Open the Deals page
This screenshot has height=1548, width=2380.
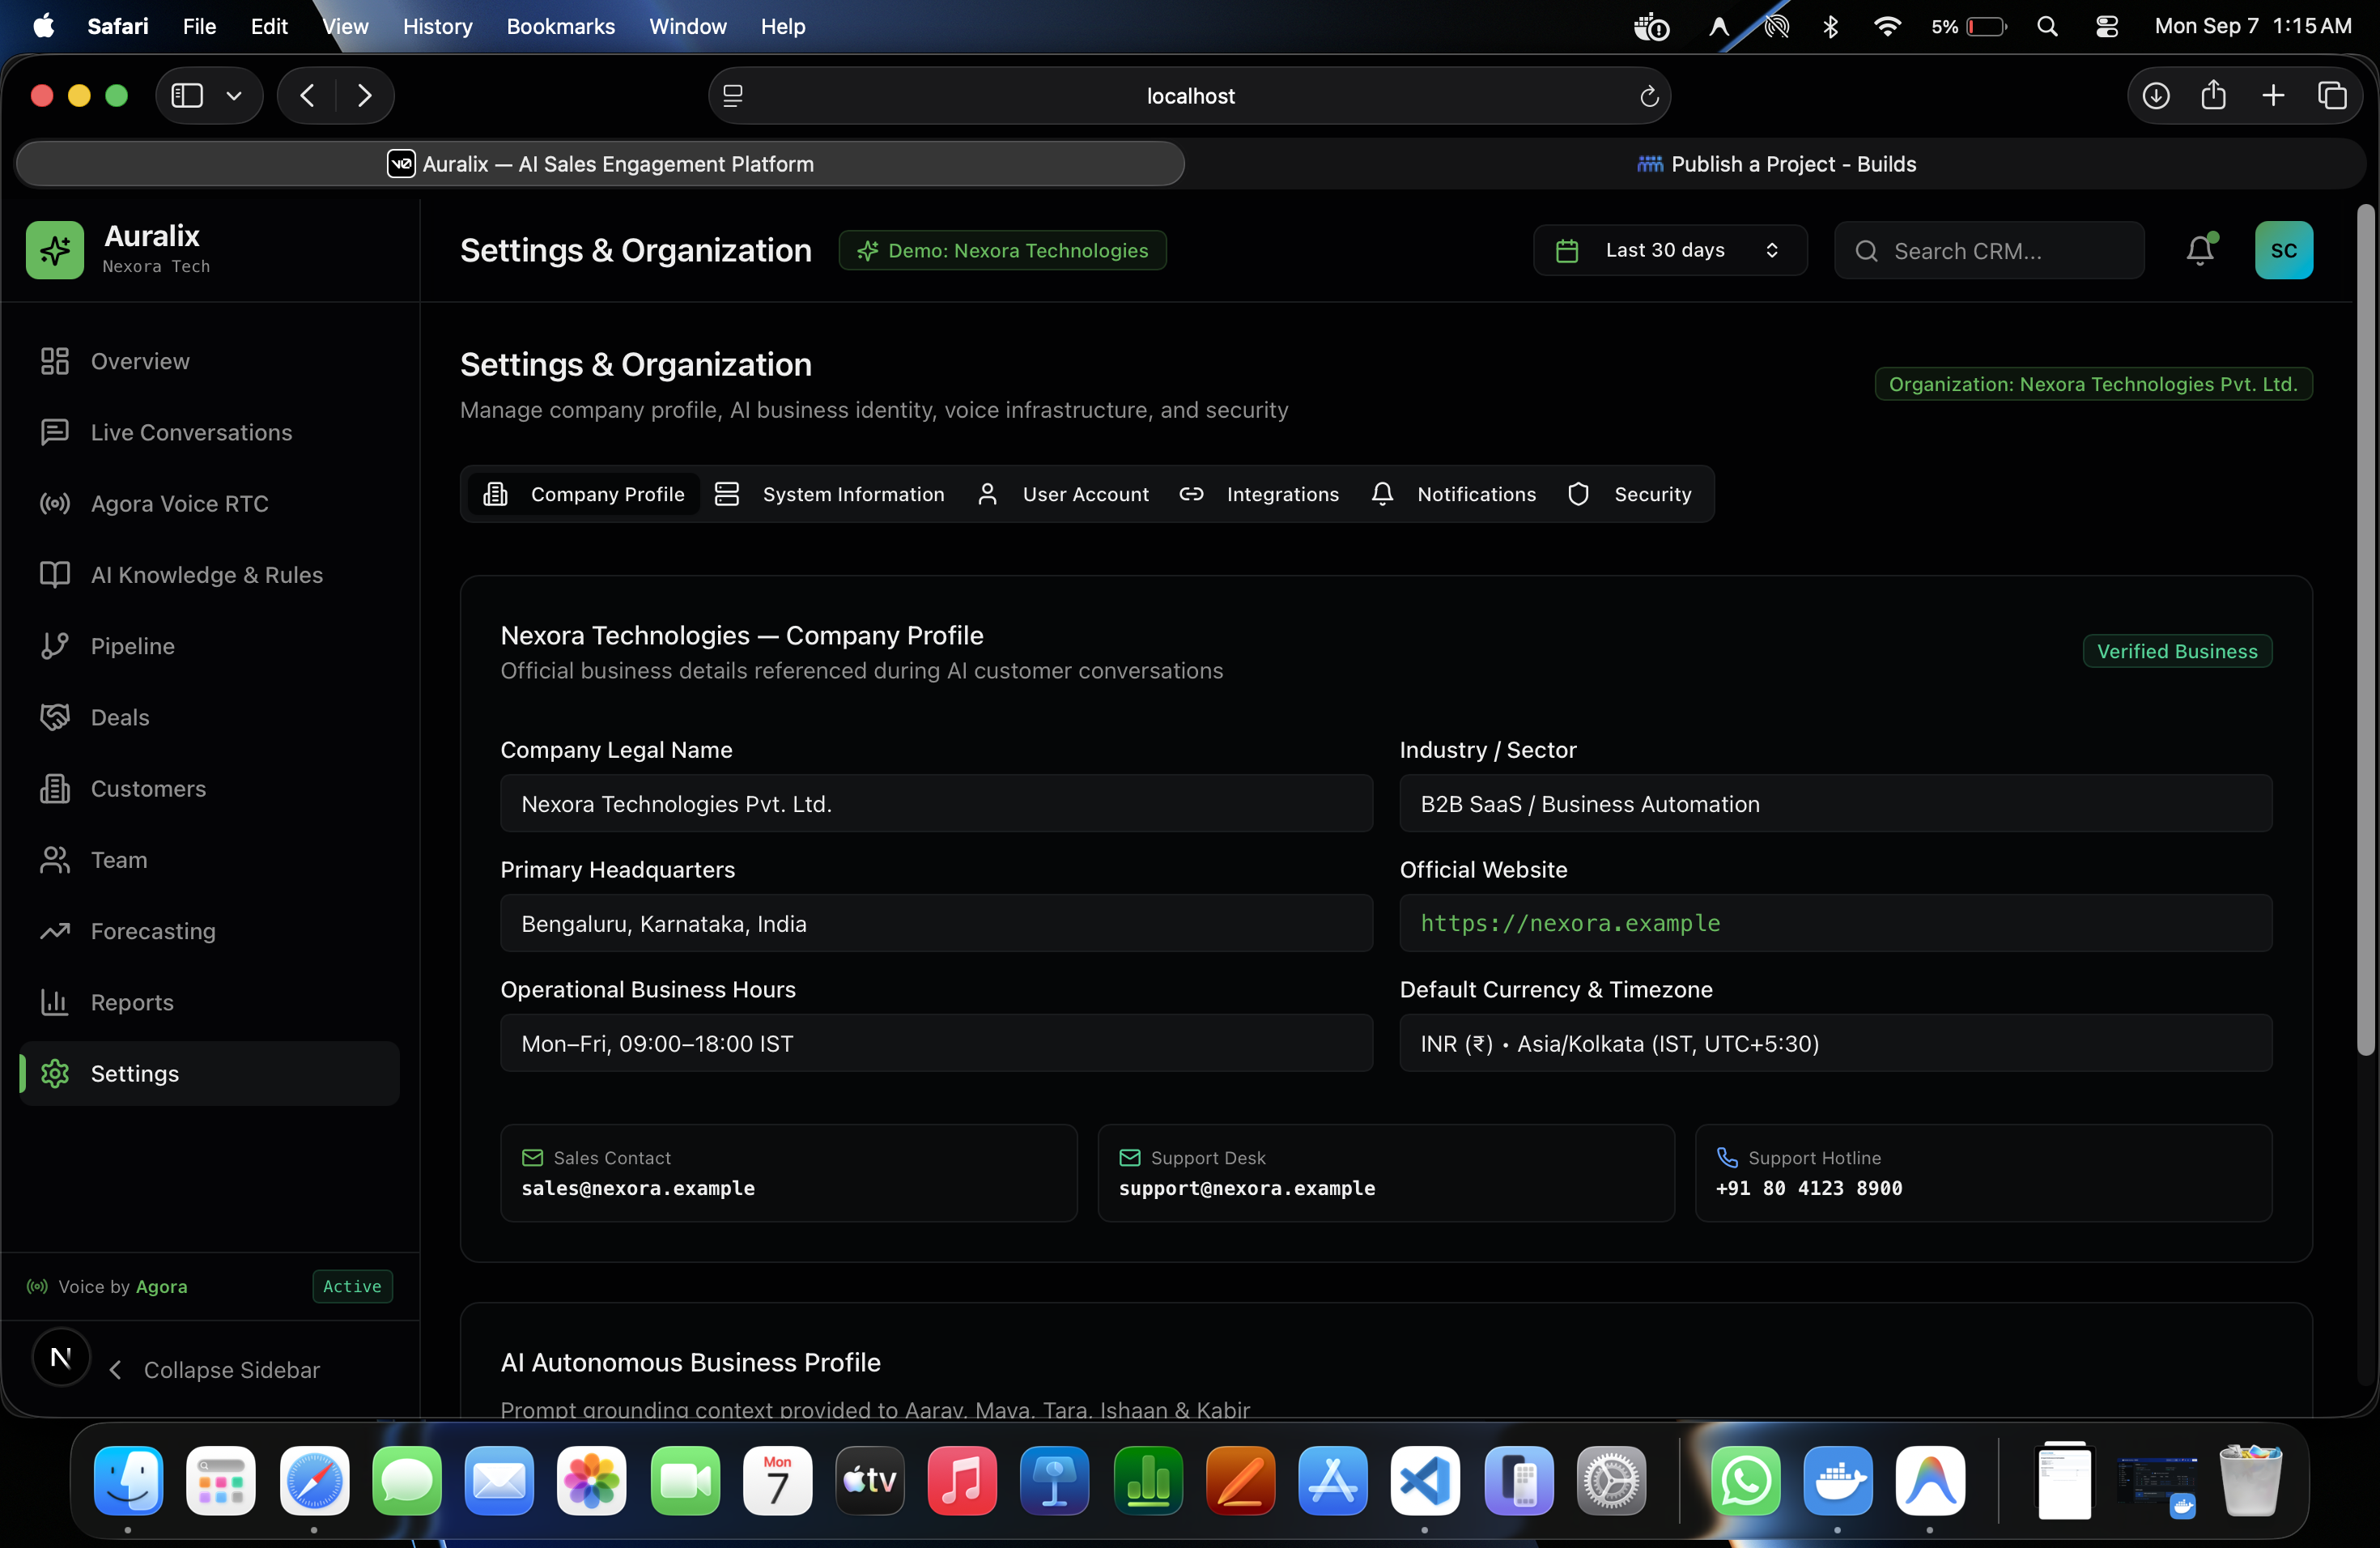(x=209, y=717)
